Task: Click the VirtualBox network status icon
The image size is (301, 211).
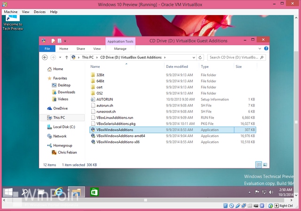Action: click(244, 206)
